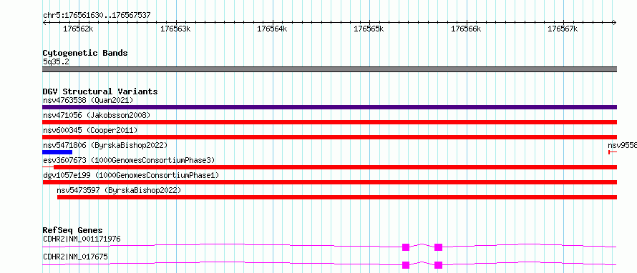Click the purple nsv4763538 variant bar
This screenshot has width=637, height=273.
coord(329,107)
